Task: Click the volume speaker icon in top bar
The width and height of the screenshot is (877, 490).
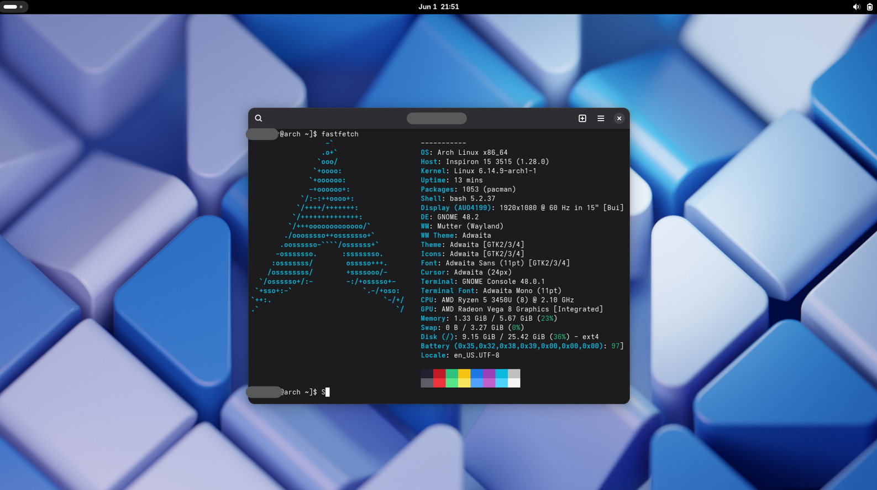Action: 856,7
